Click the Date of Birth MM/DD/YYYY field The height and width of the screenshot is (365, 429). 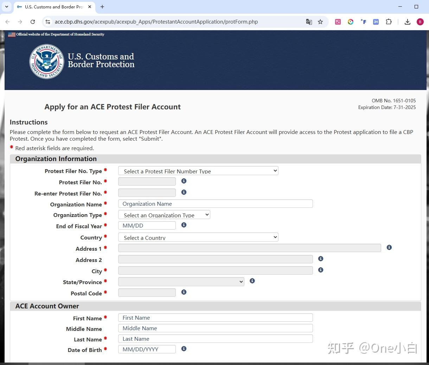(147, 350)
